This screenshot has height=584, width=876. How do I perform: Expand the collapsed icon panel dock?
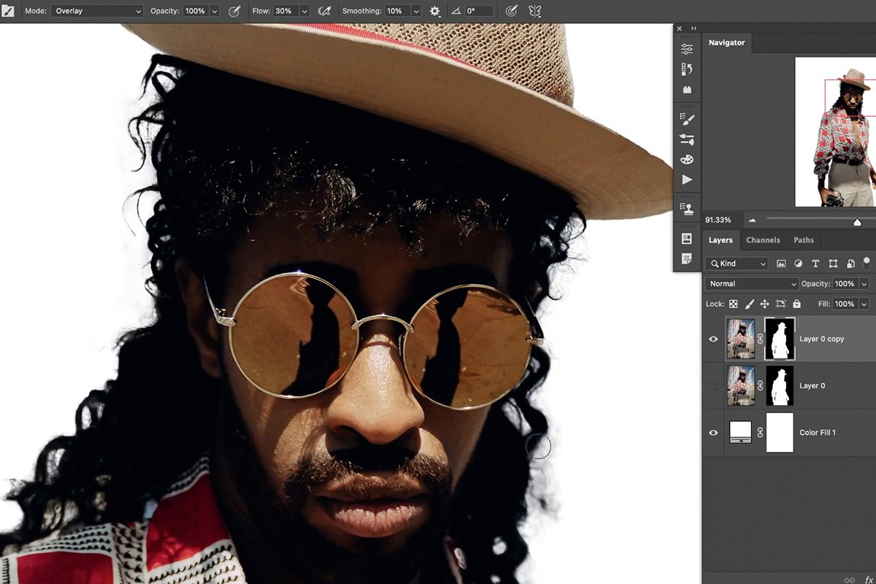pyautogui.click(x=693, y=28)
